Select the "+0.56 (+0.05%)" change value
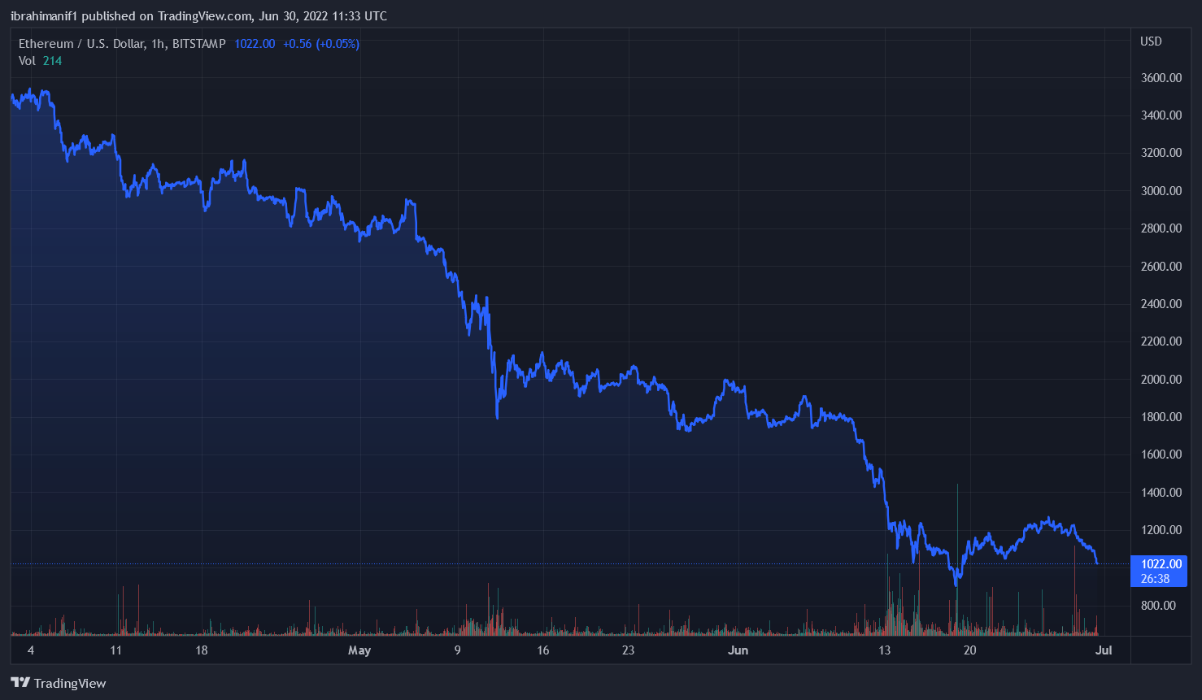1202x700 pixels. point(321,44)
